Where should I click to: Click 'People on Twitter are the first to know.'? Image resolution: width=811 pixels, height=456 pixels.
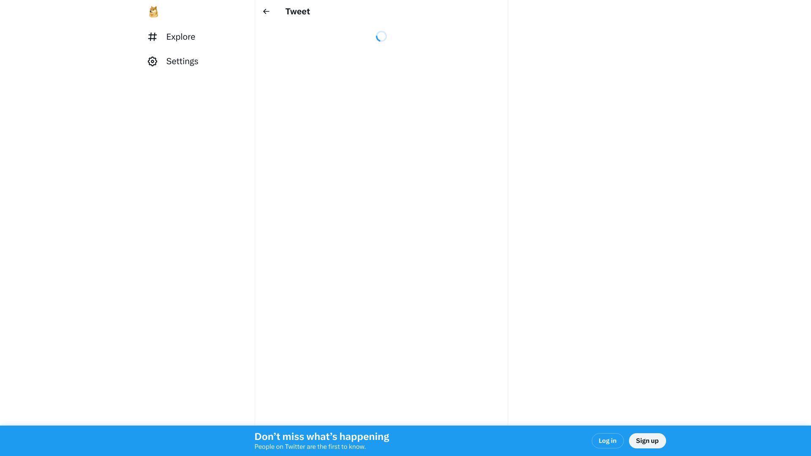(x=310, y=447)
